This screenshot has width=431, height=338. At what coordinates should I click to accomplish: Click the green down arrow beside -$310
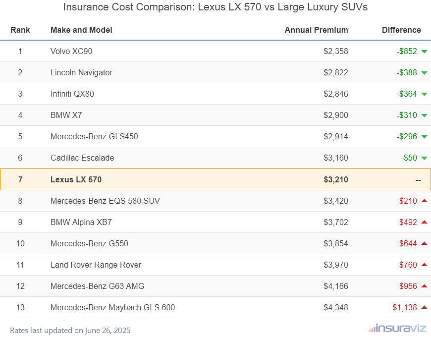[x=424, y=115]
